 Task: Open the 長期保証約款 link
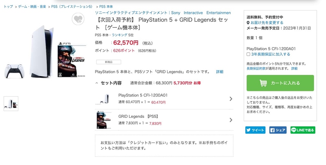pyautogui.click(x=256, y=68)
